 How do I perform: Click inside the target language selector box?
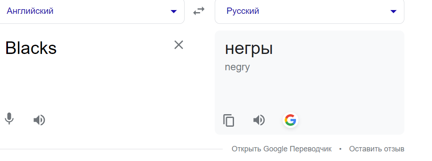click(309, 11)
